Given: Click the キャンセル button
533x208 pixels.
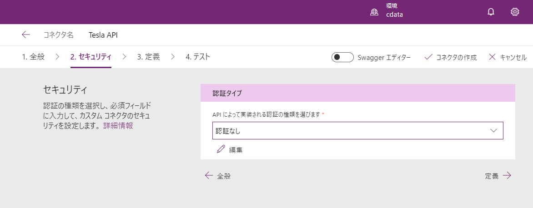Looking at the screenshot, I should click(508, 57).
